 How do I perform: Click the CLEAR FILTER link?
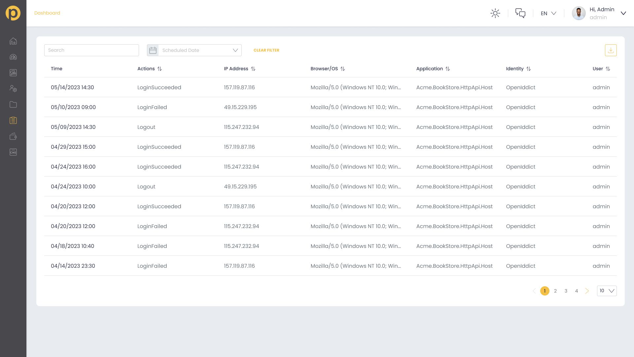point(266,50)
